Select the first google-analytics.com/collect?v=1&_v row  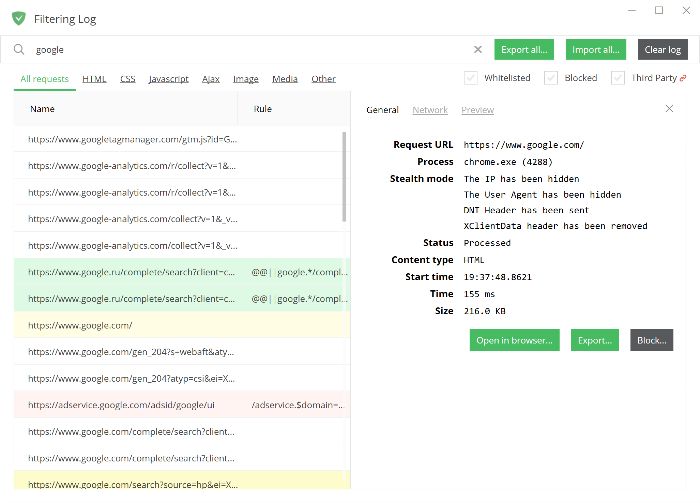click(182, 219)
